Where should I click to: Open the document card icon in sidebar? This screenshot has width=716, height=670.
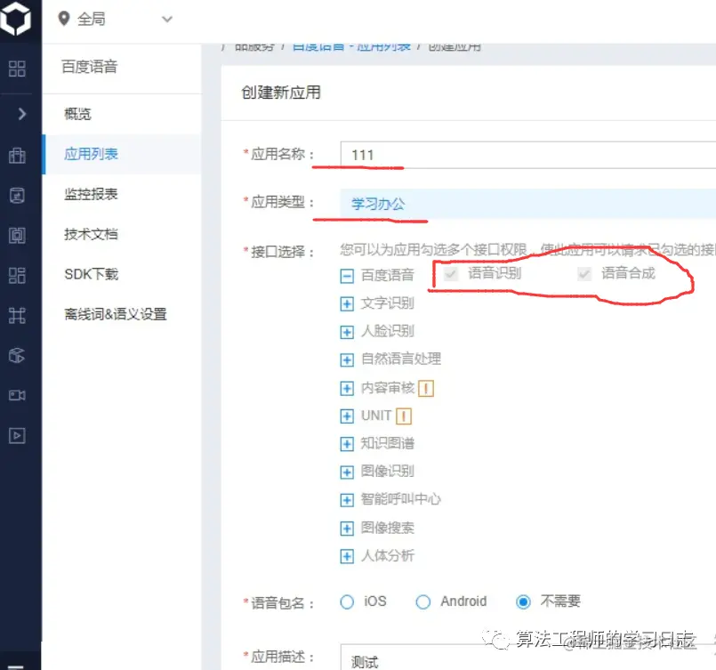pyautogui.click(x=16, y=195)
